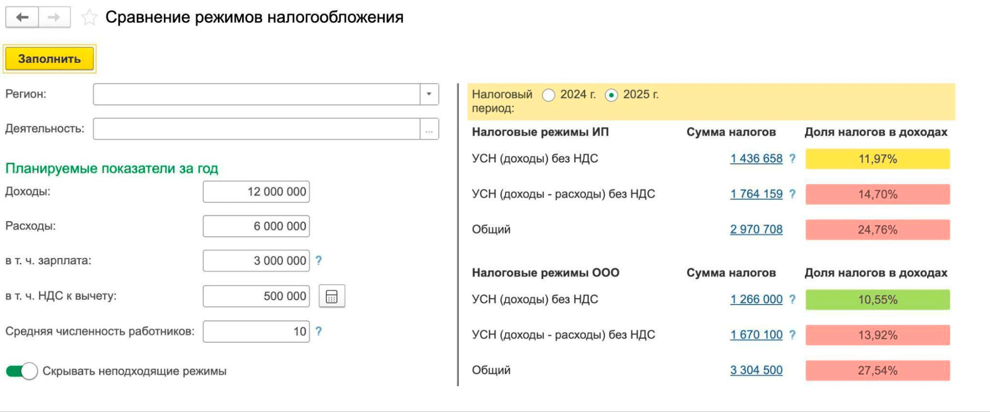The width and height of the screenshot is (990, 412).
Task: Add page to favorites with star
Action: click(x=89, y=18)
